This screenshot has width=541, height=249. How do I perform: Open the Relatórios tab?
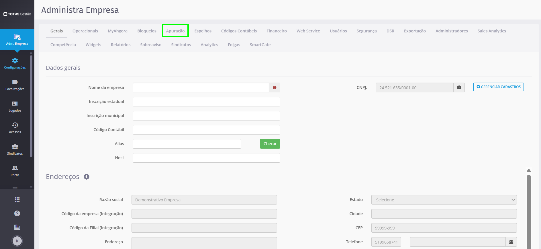pos(121,45)
